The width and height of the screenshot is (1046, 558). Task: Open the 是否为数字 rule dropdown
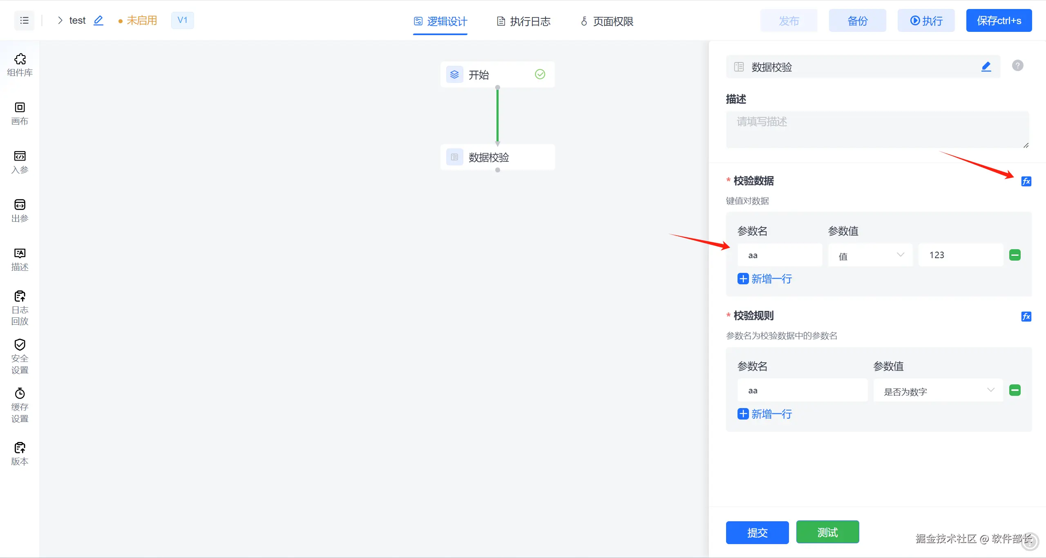[x=938, y=391]
